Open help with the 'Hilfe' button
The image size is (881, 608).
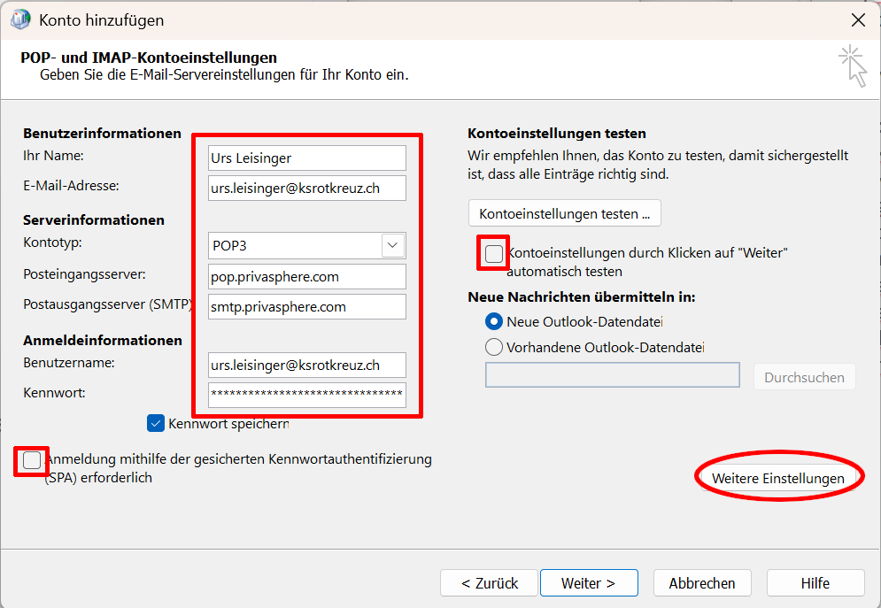click(x=815, y=583)
